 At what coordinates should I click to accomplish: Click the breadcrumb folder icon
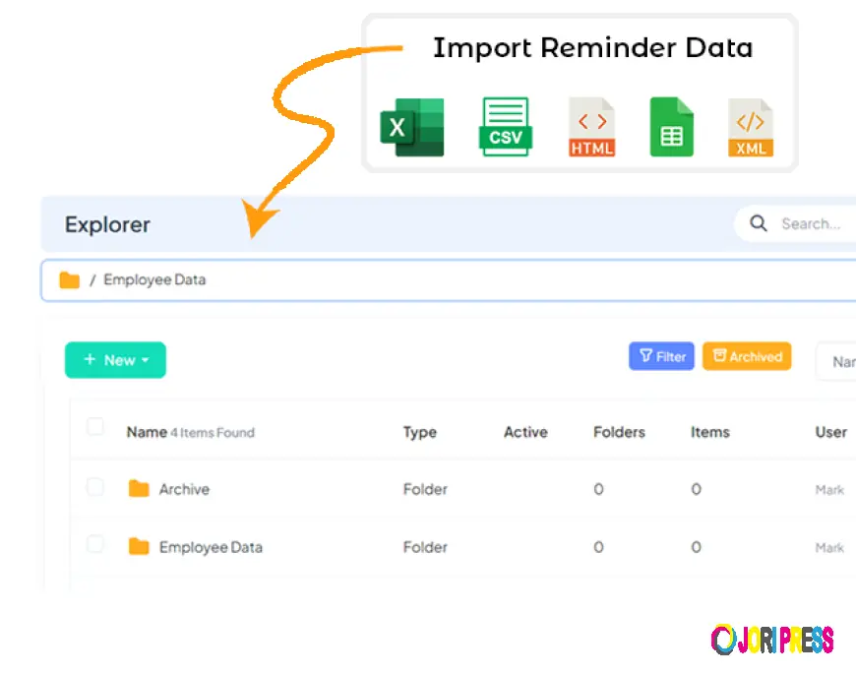click(68, 279)
